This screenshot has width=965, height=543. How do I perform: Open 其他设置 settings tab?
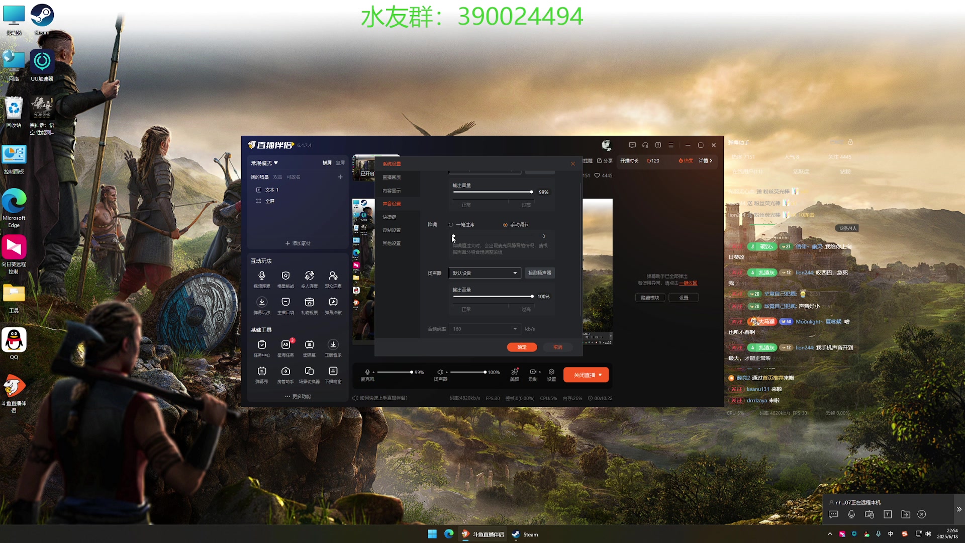[x=392, y=243]
